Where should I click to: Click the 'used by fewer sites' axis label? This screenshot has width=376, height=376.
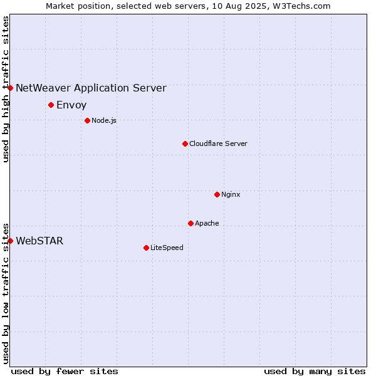coord(65,372)
